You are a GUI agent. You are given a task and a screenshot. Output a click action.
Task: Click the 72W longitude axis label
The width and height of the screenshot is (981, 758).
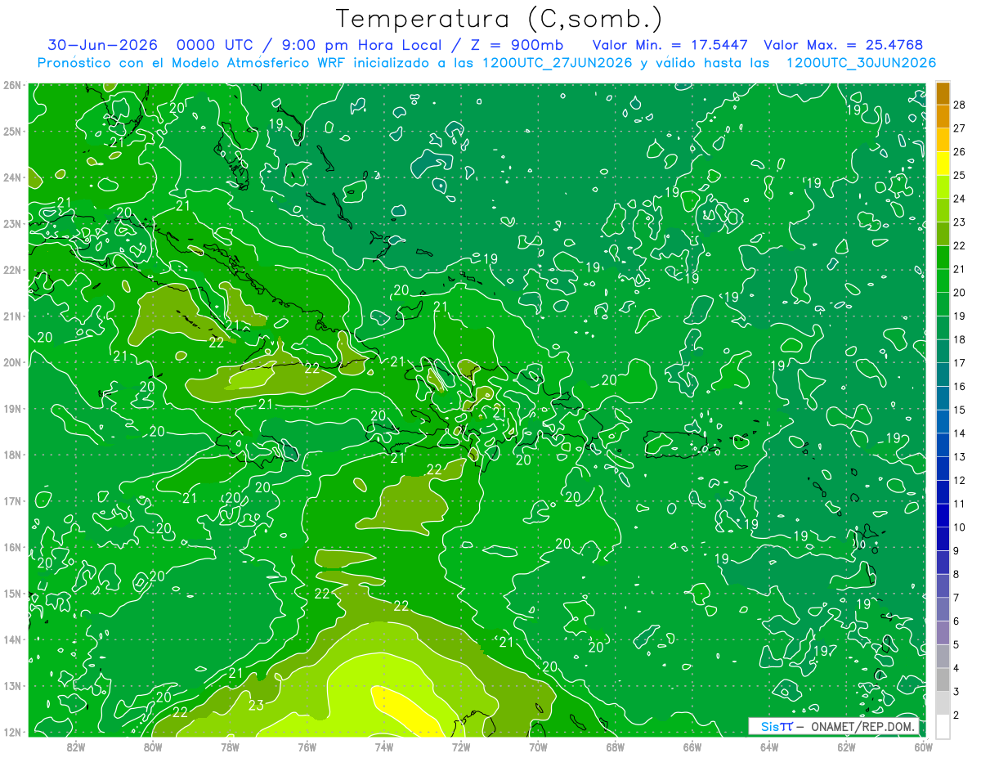click(x=461, y=747)
